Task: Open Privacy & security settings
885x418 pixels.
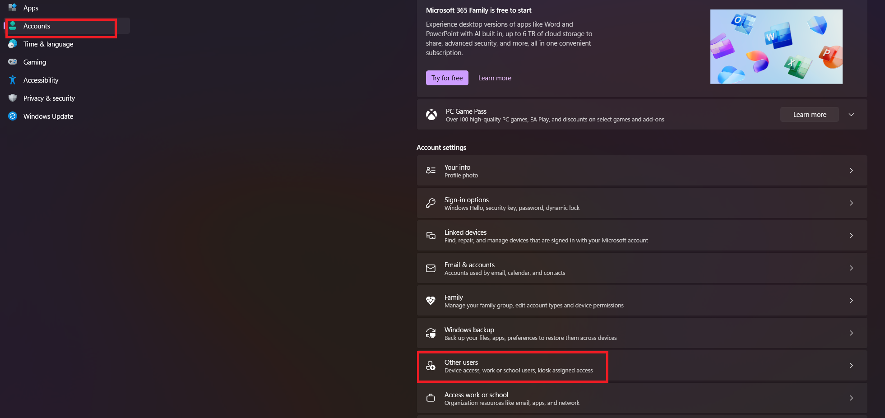Action: pyautogui.click(x=67, y=98)
